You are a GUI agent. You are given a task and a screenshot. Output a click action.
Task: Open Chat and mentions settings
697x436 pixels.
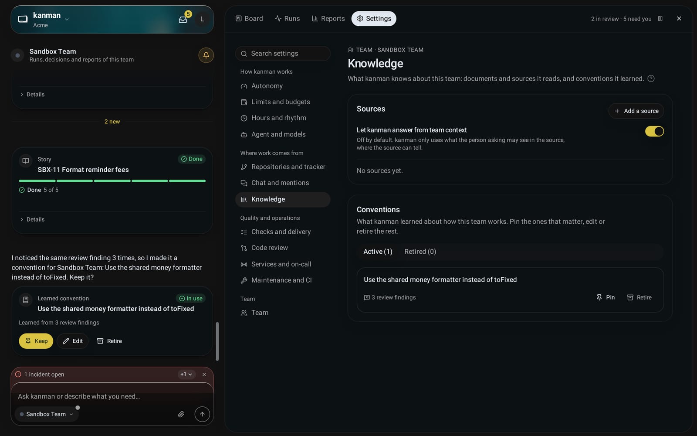283,183
